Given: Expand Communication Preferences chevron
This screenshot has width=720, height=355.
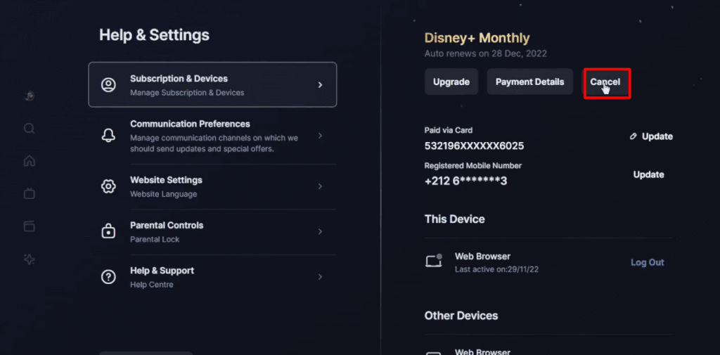Looking at the screenshot, I should pyautogui.click(x=320, y=136).
